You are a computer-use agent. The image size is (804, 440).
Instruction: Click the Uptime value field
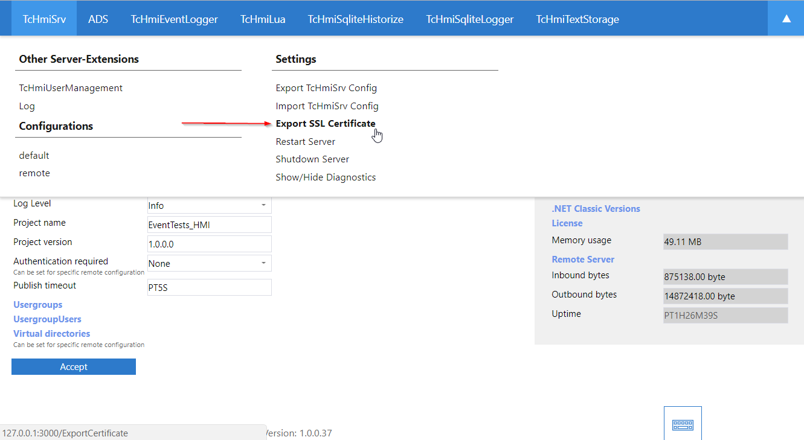725,315
